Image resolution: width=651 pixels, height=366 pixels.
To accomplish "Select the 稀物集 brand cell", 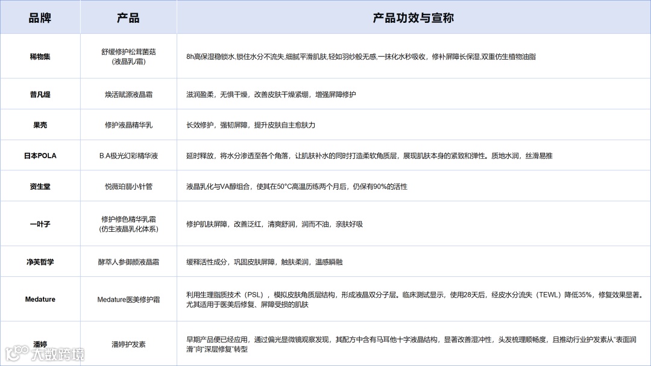I will pyautogui.click(x=40, y=57).
